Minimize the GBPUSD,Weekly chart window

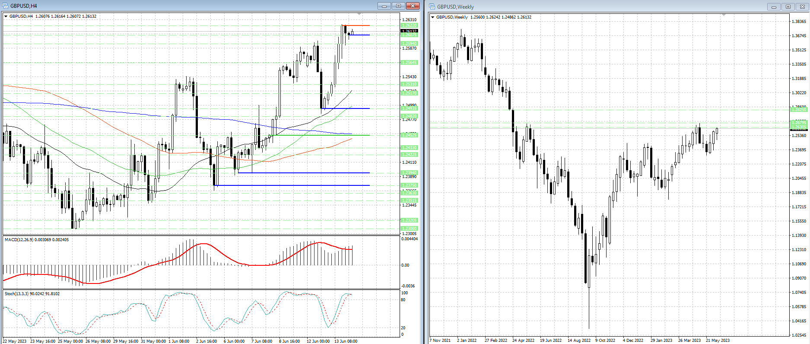[773, 6]
